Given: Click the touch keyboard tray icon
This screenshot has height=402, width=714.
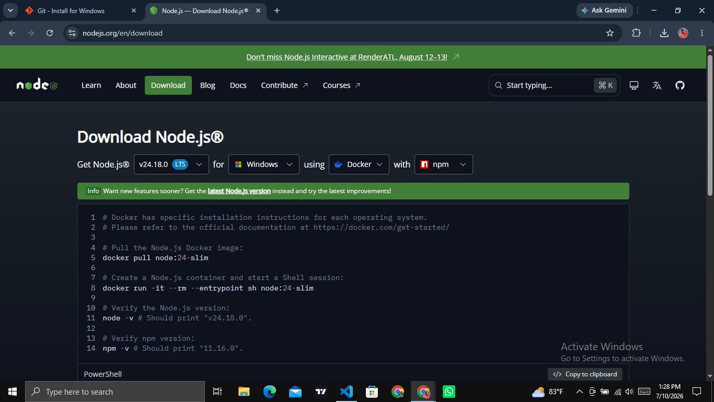Looking at the screenshot, I should tap(644, 391).
